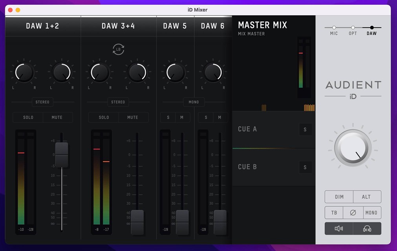This screenshot has height=251, width=397.
Task: Click the DAW 6 pan knob
Action: tap(213, 72)
